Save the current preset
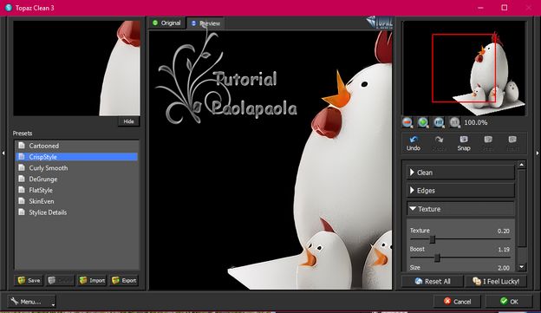Screen dimensions: 541x313 point(29,280)
